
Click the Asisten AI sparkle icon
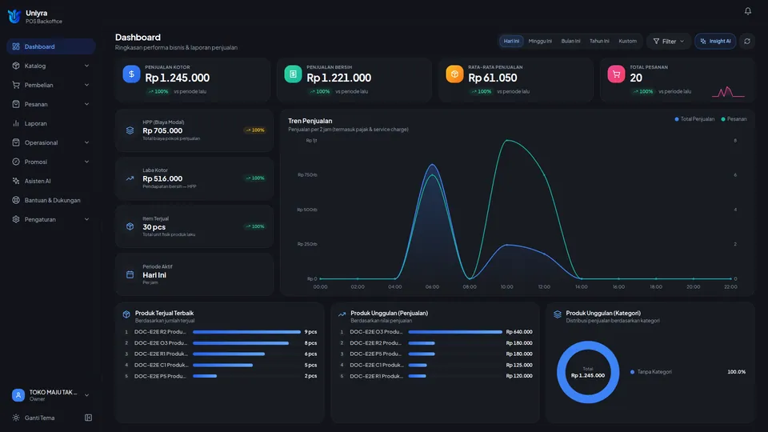[16, 181]
